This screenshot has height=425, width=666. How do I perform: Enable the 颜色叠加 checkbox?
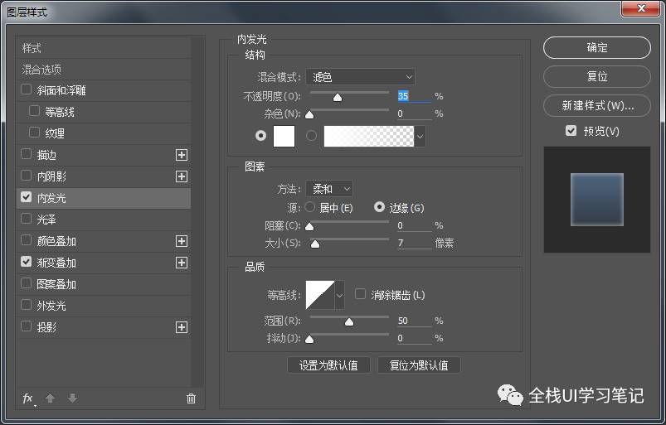click(x=27, y=240)
